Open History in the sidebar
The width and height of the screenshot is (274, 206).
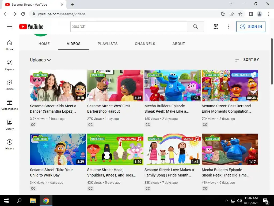[10, 144]
